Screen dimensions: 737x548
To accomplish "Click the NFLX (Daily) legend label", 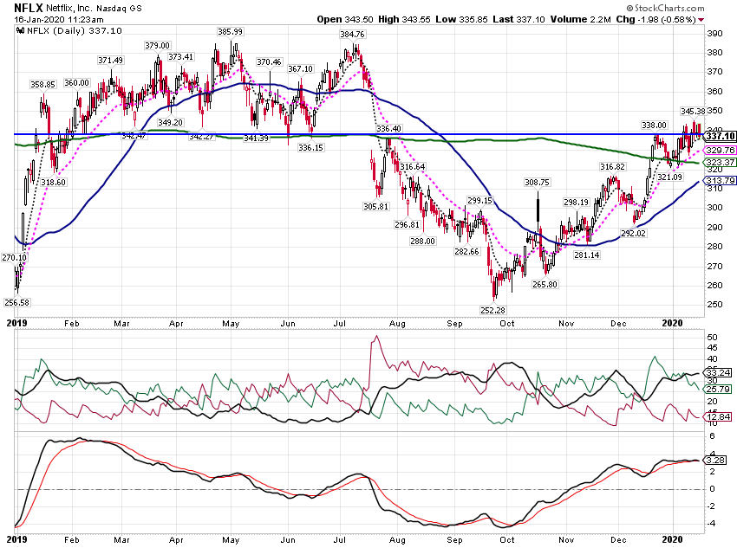I will [75, 31].
